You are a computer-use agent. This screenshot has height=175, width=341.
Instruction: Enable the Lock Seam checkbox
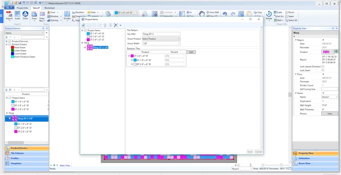[323, 71]
